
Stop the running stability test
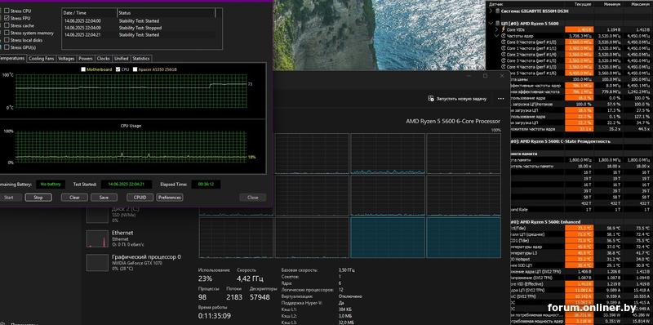coord(38,198)
